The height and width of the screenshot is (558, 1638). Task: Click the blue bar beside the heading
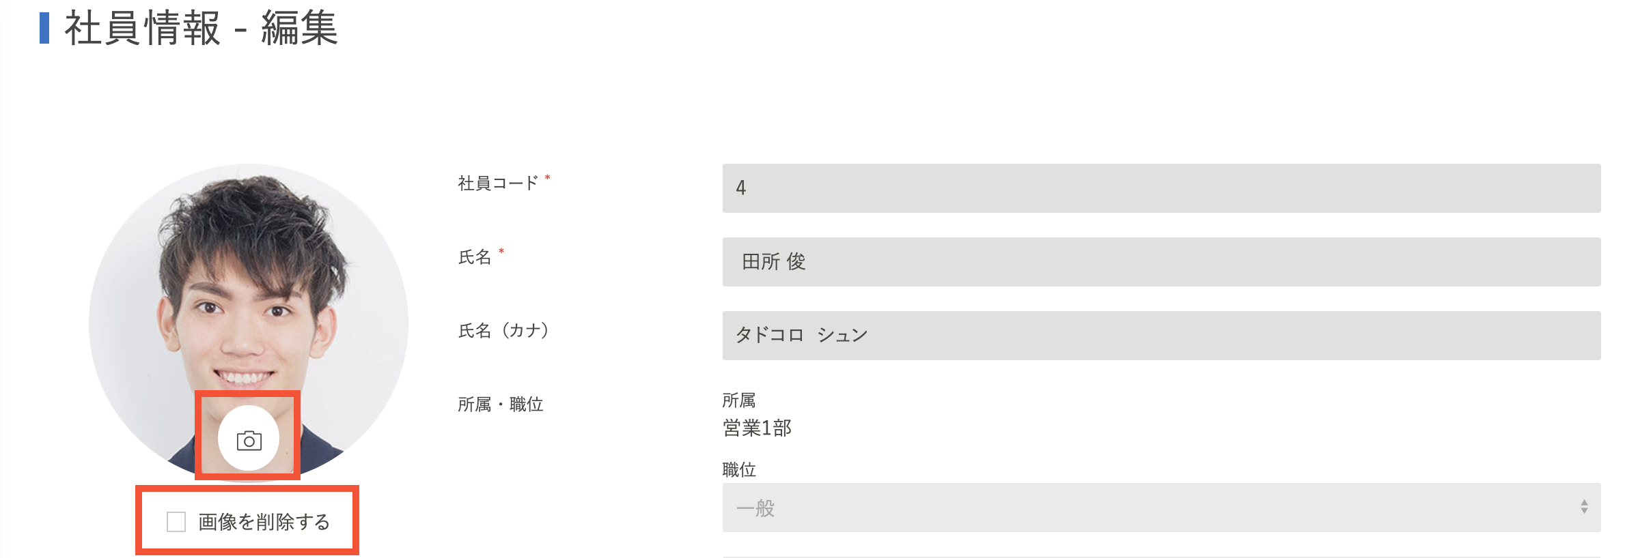(x=44, y=28)
